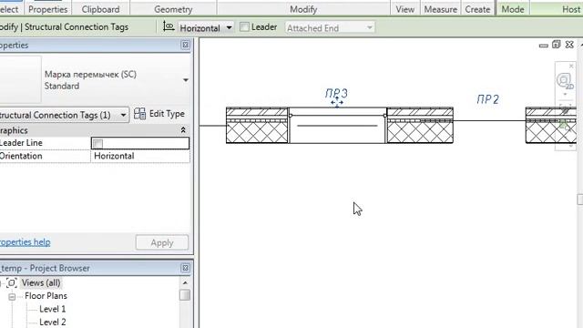The image size is (583, 328).
Task: Click the View ribbon panel label
Action: pos(404,9)
